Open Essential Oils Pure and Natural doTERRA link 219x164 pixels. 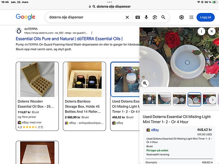click(x=69, y=39)
